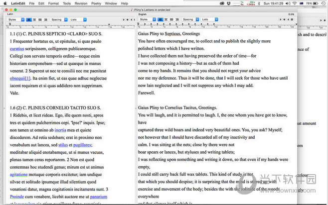Screen dimensions: 328x205
Task: Click the Latin ruler indent marker at 0
Action: point(9,24)
